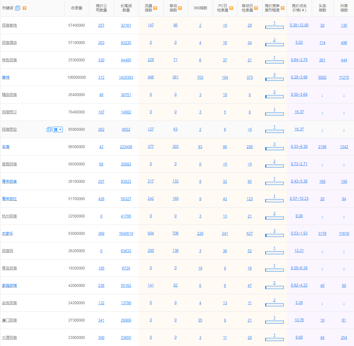This screenshot has height=346, width=354.
Task: Open the keyword link 家庭旅馆
Action: tap(10, 286)
